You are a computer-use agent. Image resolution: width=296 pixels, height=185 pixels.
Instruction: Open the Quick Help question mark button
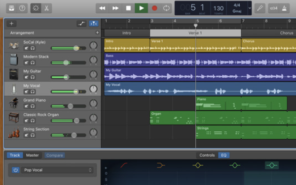(x=22, y=8)
